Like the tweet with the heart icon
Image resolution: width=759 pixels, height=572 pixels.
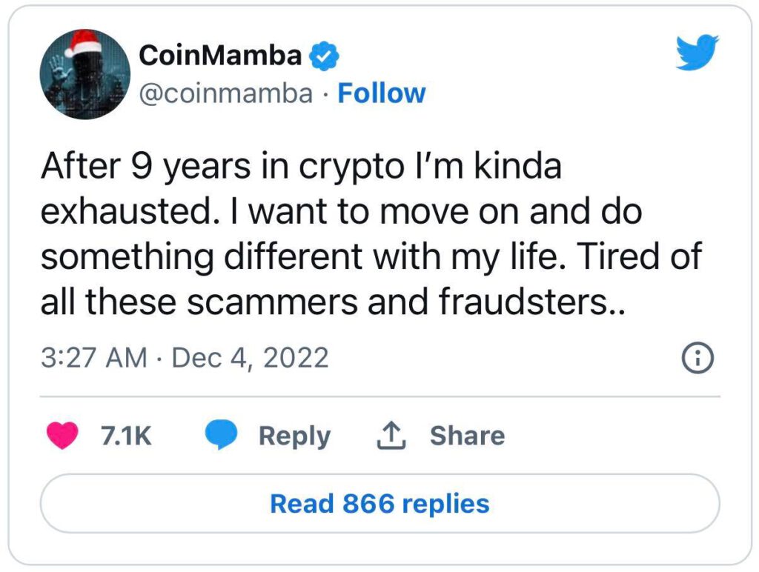click(62, 436)
